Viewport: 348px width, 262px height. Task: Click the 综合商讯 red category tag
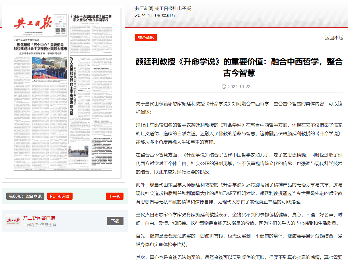[x=146, y=38]
